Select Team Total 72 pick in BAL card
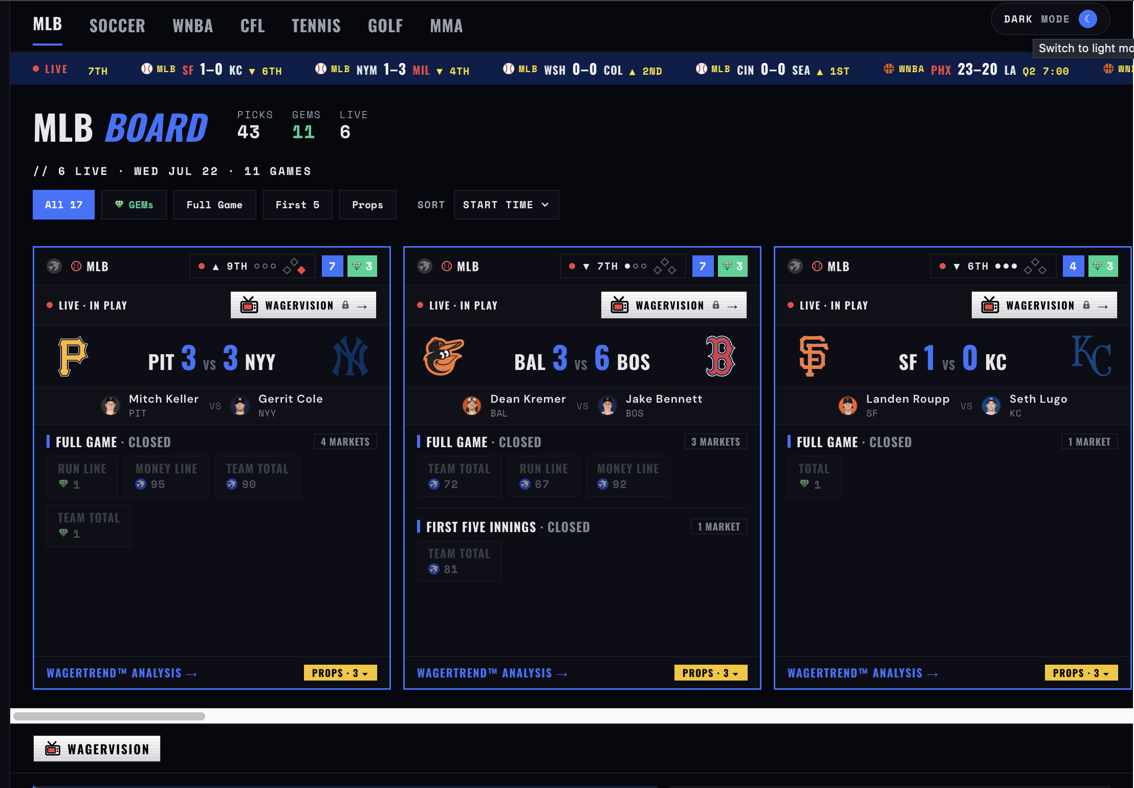 click(459, 476)
